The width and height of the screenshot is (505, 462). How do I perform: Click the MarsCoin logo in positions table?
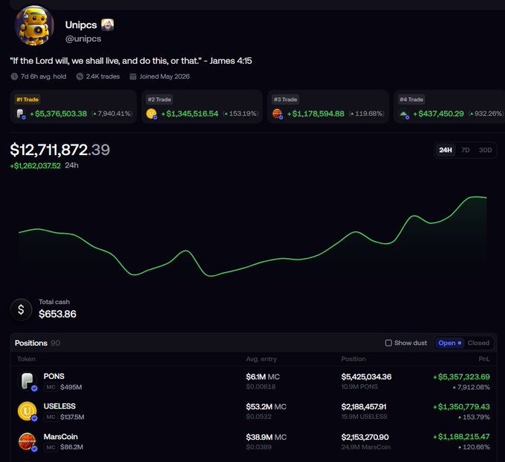pyautogui.click(x=27, y=442)
